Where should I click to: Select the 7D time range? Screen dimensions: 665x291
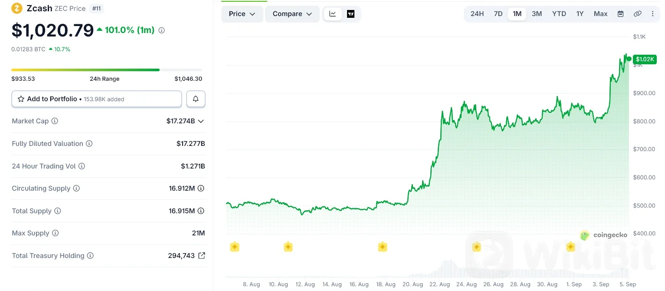pos(498,14)
